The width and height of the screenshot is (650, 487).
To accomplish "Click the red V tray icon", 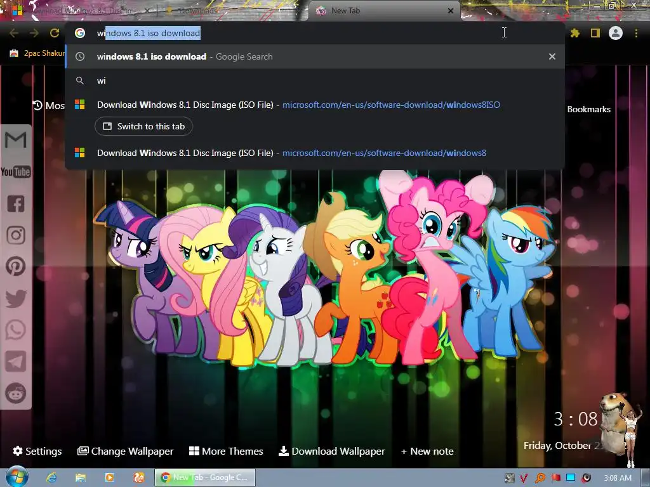I will coord(524,478).
